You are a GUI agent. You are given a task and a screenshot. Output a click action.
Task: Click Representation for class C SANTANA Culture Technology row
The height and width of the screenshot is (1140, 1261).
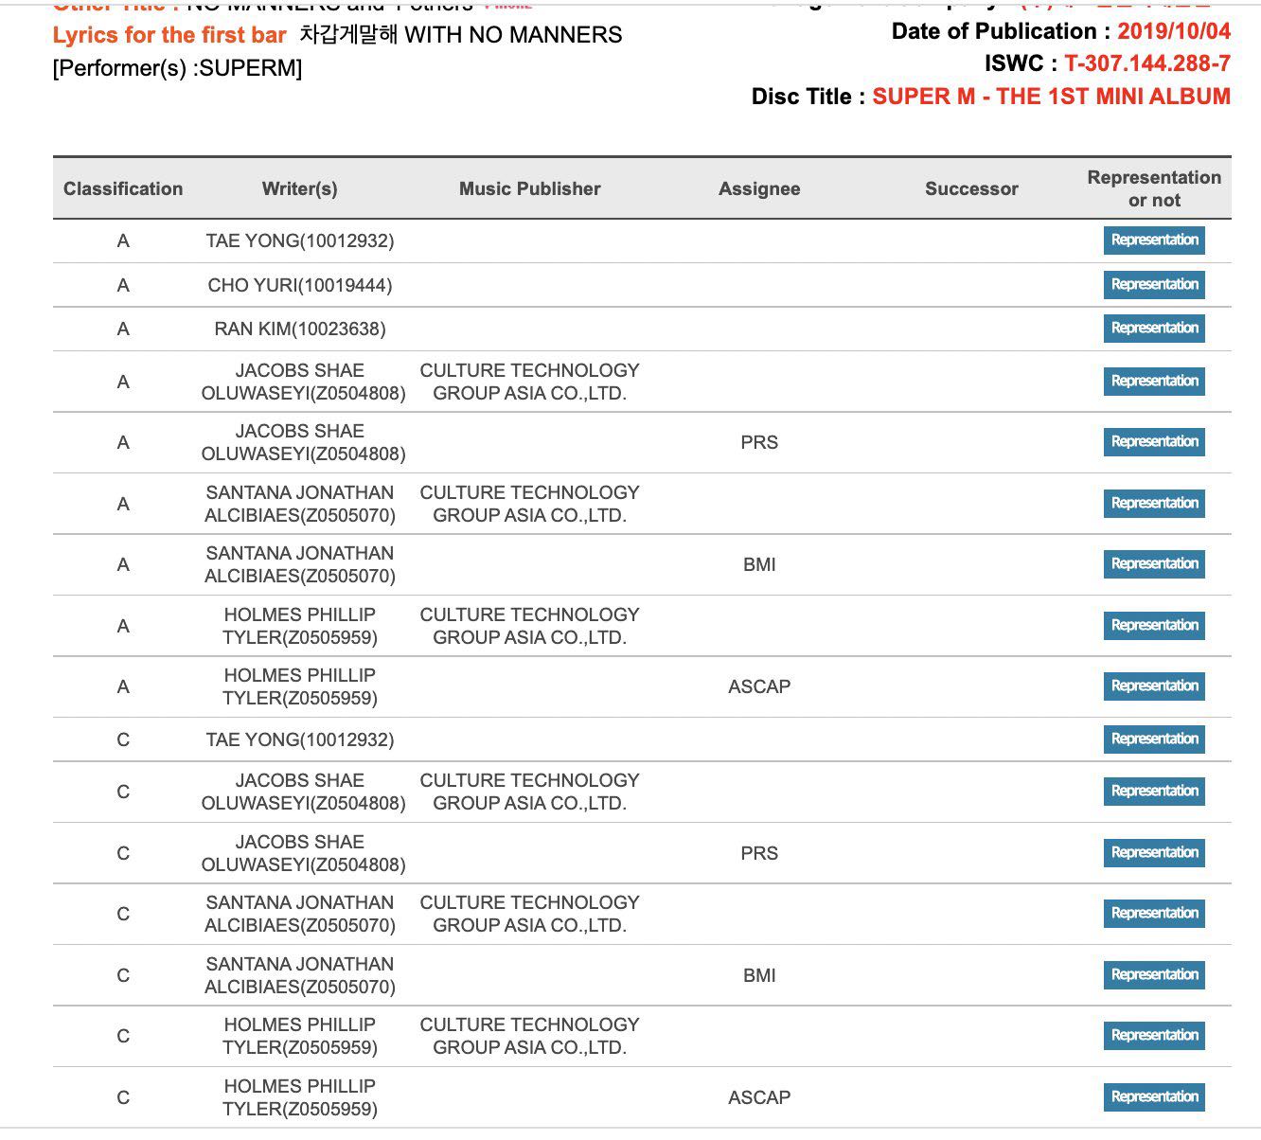point(1154,914)
